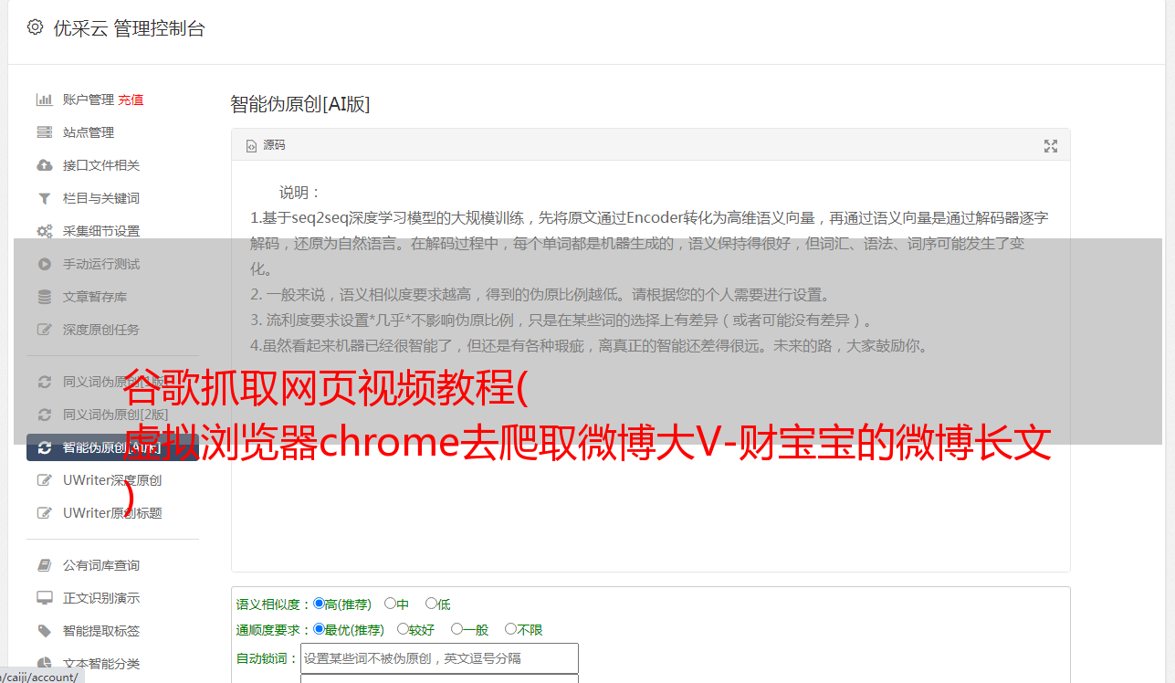1175x683 pixels.
Task: Select 较好 radio for 通顺度要求
Action: [403, 629]
